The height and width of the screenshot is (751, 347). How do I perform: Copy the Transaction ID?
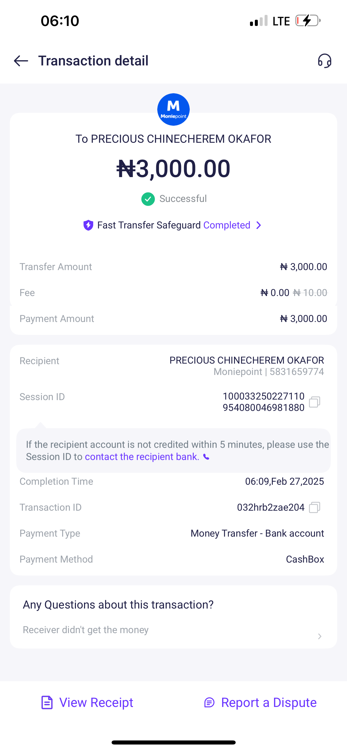click(315, 508)
